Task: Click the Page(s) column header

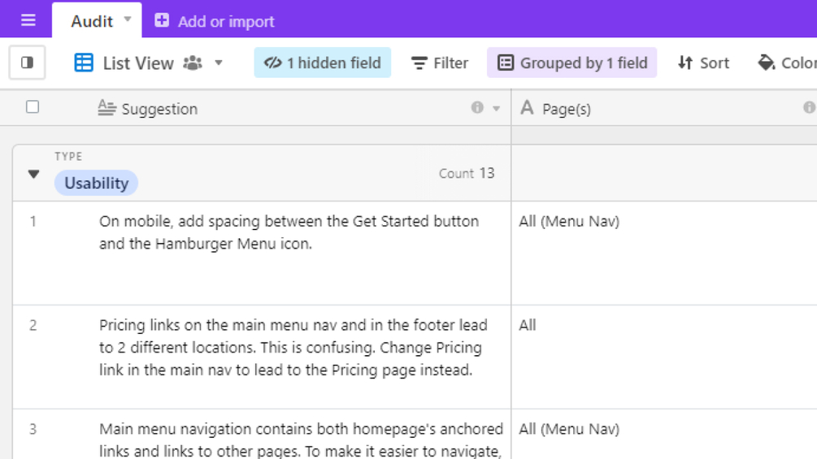Action: (x=567, y=109)
